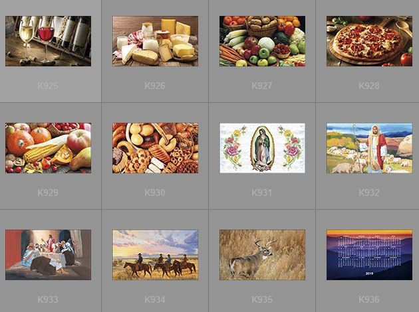Open the wine glasses thumbnail K925
This screenshot has height=312, width=419.
48,41
